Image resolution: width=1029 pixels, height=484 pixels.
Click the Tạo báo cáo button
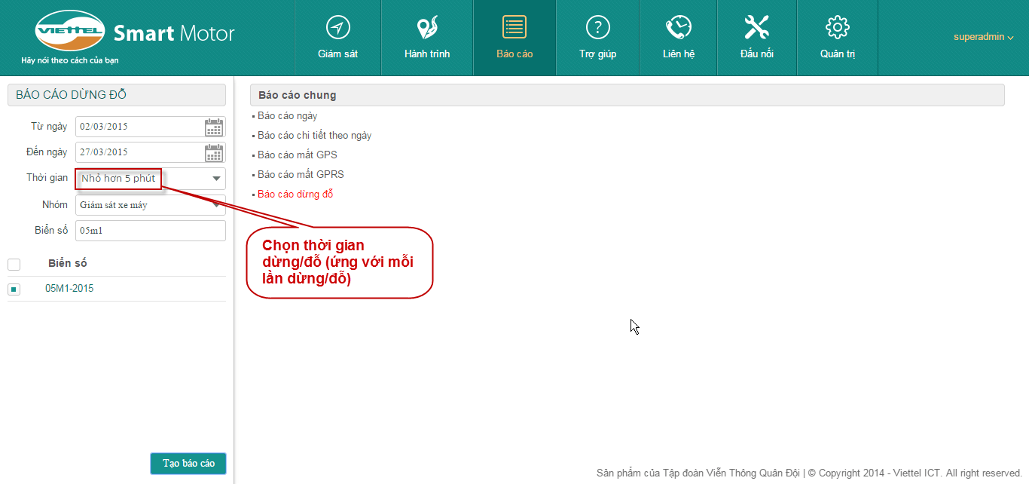[188, 464]
